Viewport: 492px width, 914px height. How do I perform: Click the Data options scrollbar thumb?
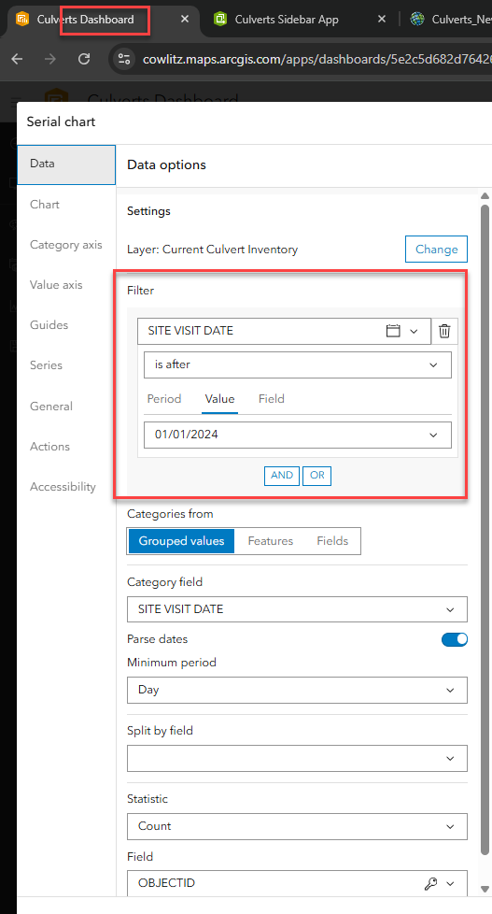(x=485, y=531)
